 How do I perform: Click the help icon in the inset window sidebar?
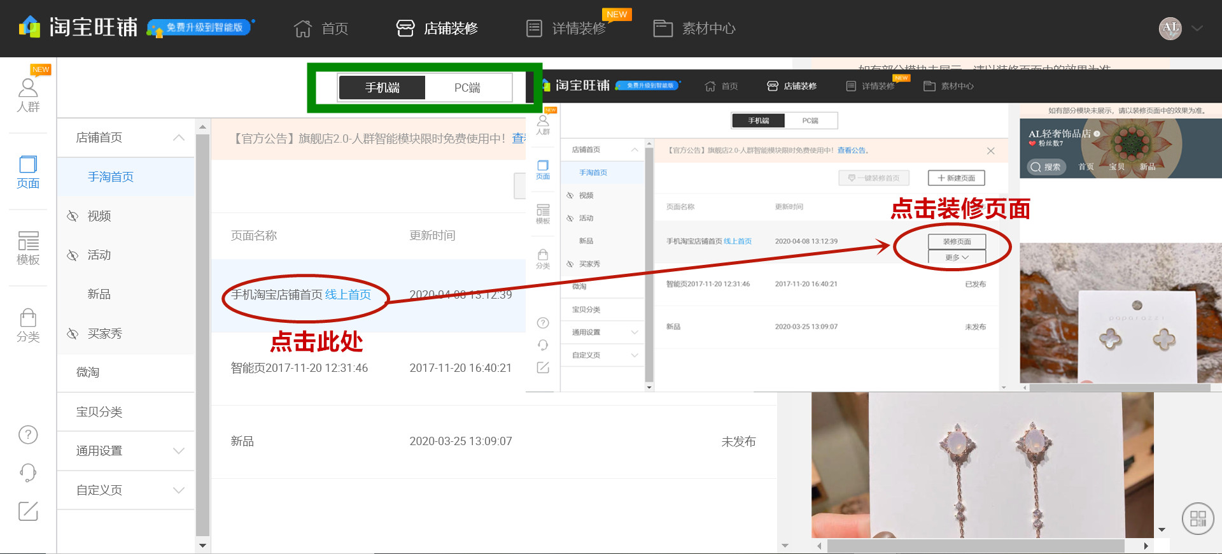(x=543, y=323)
